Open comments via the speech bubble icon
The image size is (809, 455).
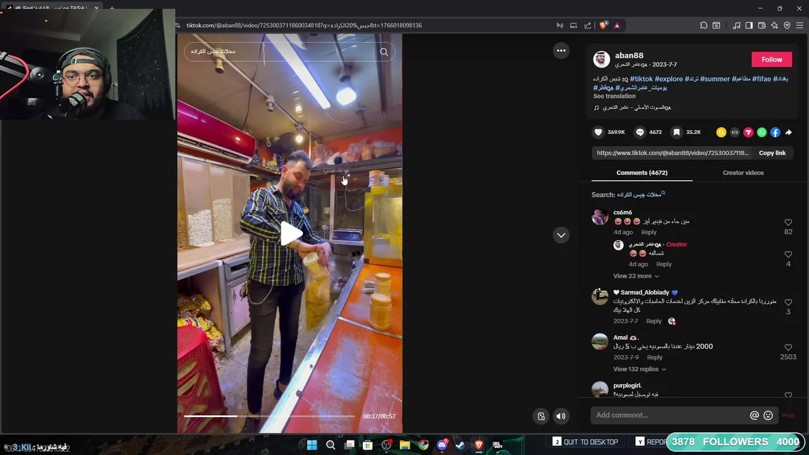(x=640, y=132)
